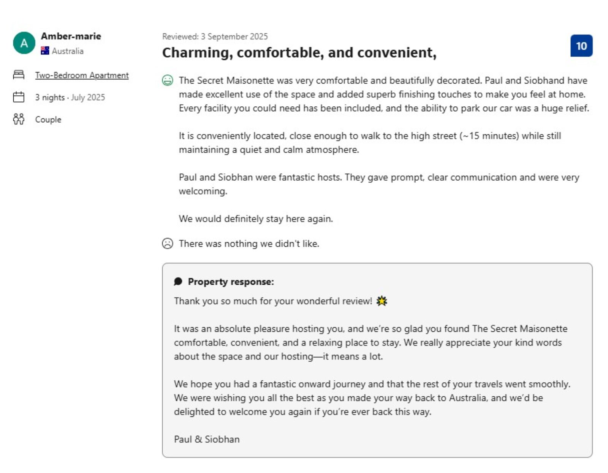Click the Couple traveller type label

click(x=48, y=120)
